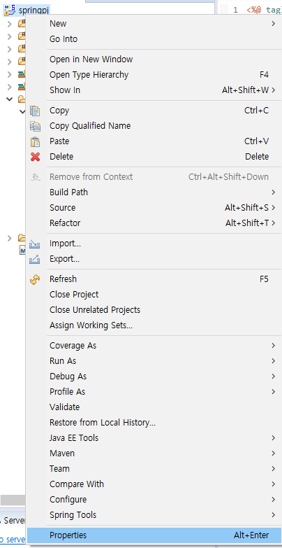Click the Export icon
The height and width of the screenshot is (548, 282).
click(35, 260)
